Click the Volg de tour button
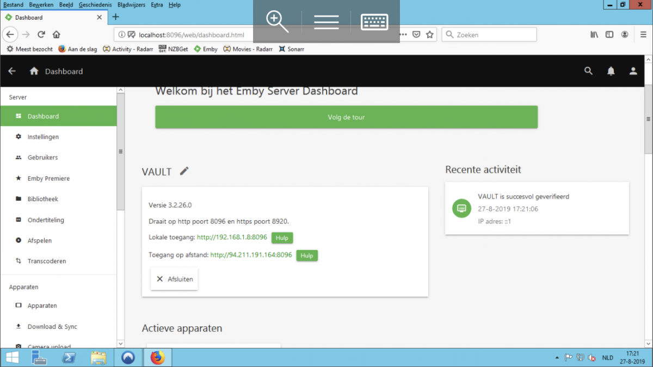653x367 pixels. coord(346,117)
